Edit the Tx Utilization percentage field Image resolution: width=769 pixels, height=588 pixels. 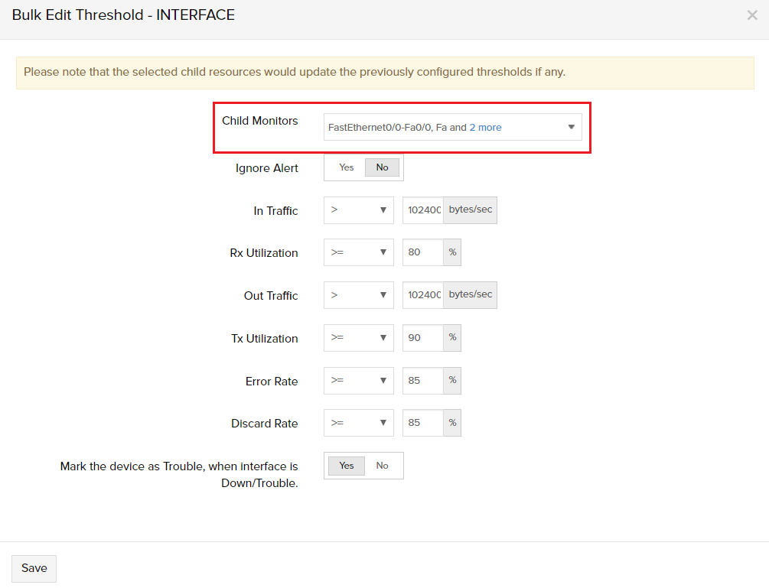(423, 338)
